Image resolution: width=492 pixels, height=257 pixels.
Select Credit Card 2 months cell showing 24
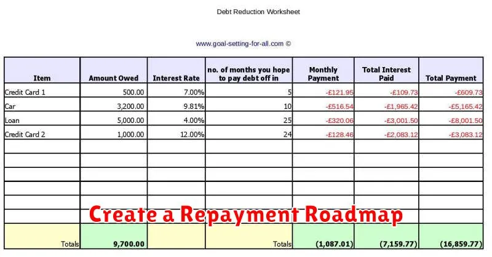pos(249,133)
